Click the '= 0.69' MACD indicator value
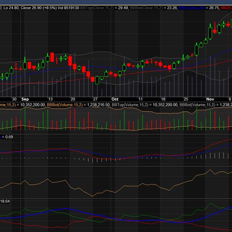232x232 pixels. (x=7, y=137)
